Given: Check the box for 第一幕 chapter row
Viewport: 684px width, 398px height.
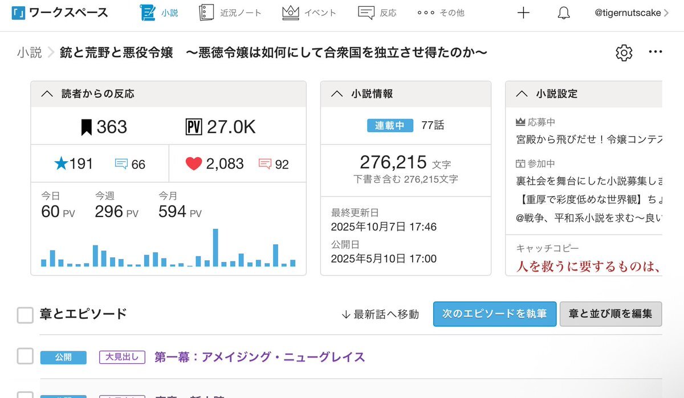Looking at the screenshot, I should coord(25,357).
